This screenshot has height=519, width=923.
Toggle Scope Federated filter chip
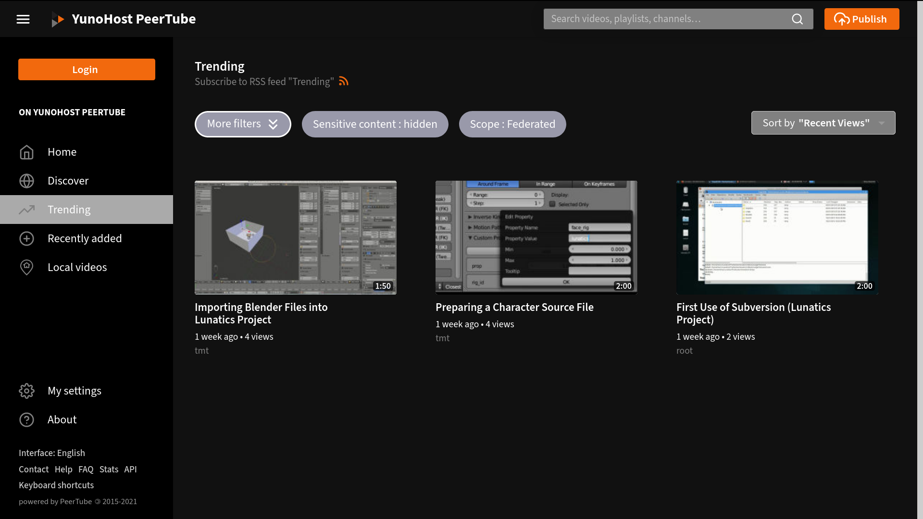click(512, 124)
